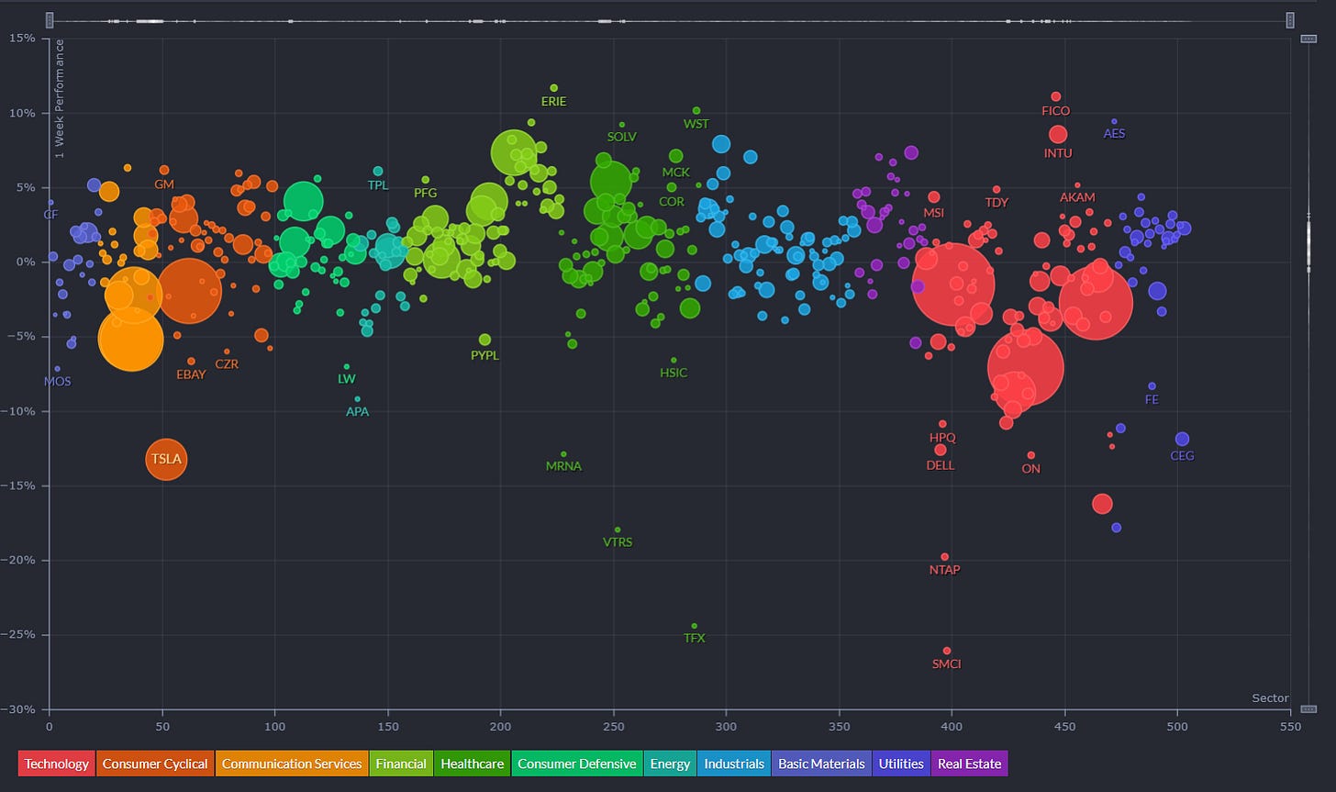Image resolution: width=1336 pixels, height=792 pixels.
Task: Click the −30% y-axis tick label
Action: pyautogui.click(x=19, y=709)
